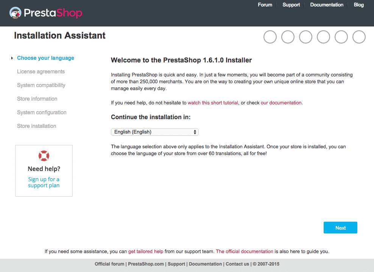This screenshot has height=272, width=374.
Task: Click Sign up for a support plan
Action: click(x=44, y=182)
